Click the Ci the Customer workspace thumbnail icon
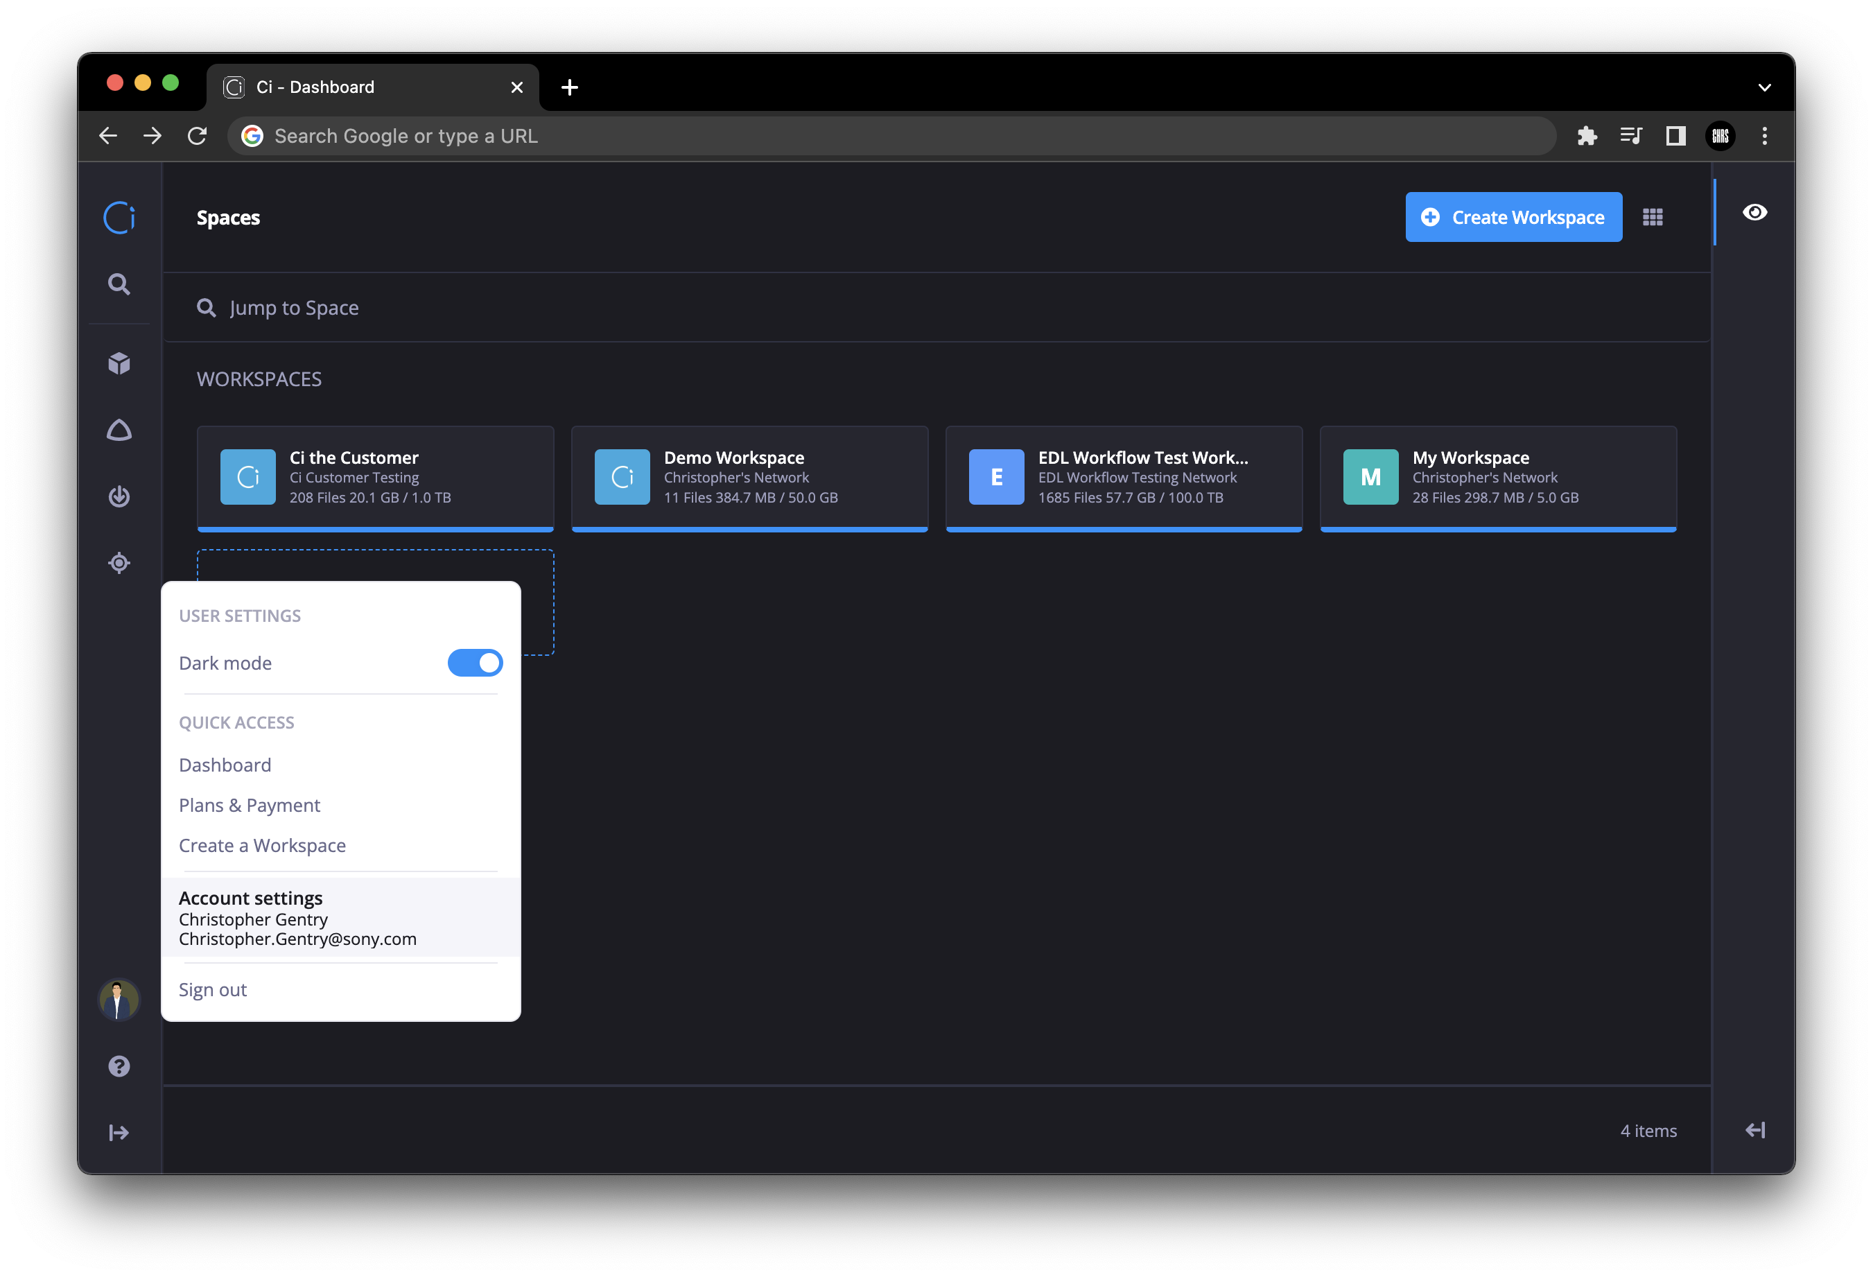Screen dimensions: 1873x1277 point(248,477)
